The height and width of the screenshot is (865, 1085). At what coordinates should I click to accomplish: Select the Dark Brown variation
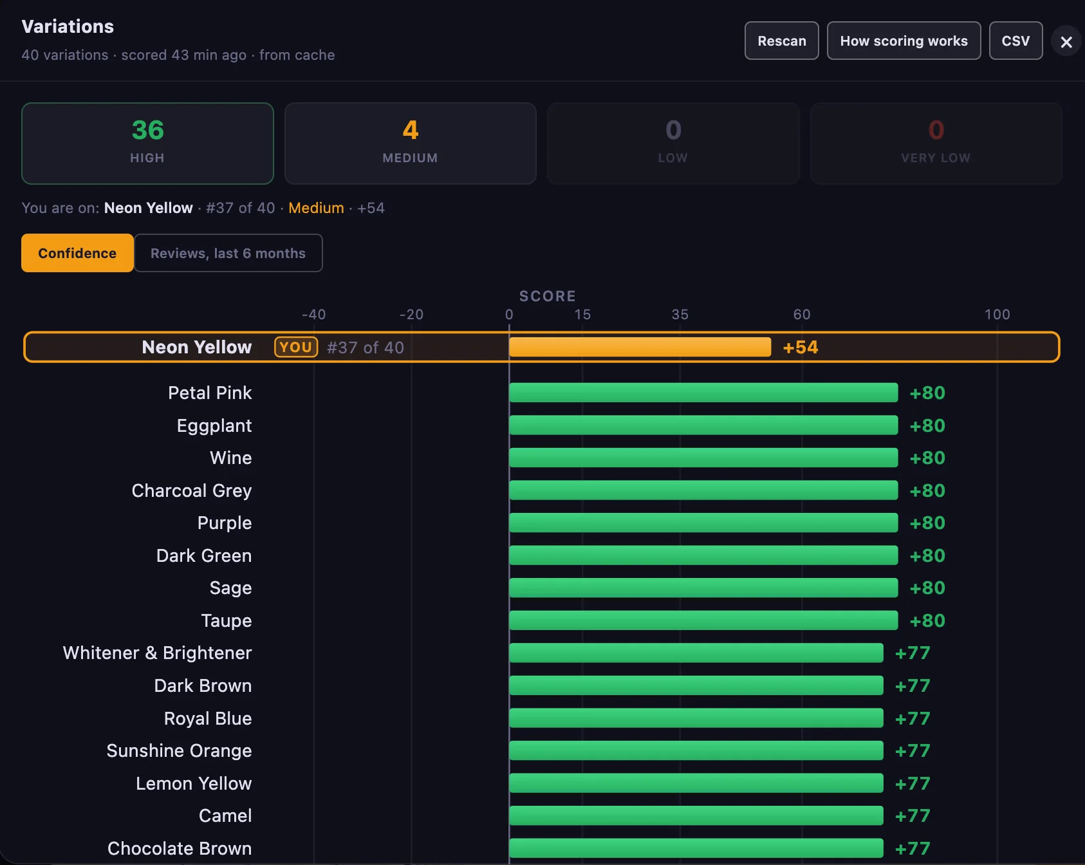pos(203,685)
